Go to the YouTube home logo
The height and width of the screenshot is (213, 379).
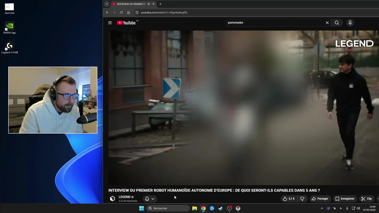[x=126, y=23]
